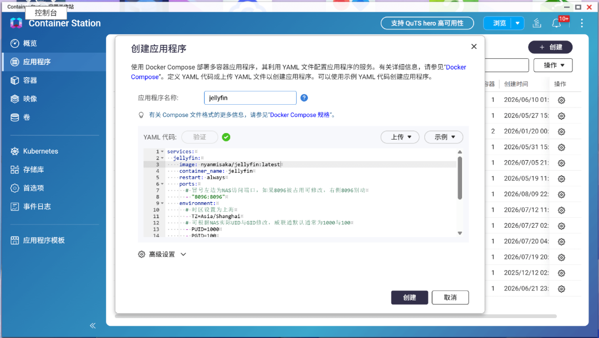The height and width of the screenshot is (338, 599).
Task: Fold services block at line 1
Action: (x=163, y=151)
